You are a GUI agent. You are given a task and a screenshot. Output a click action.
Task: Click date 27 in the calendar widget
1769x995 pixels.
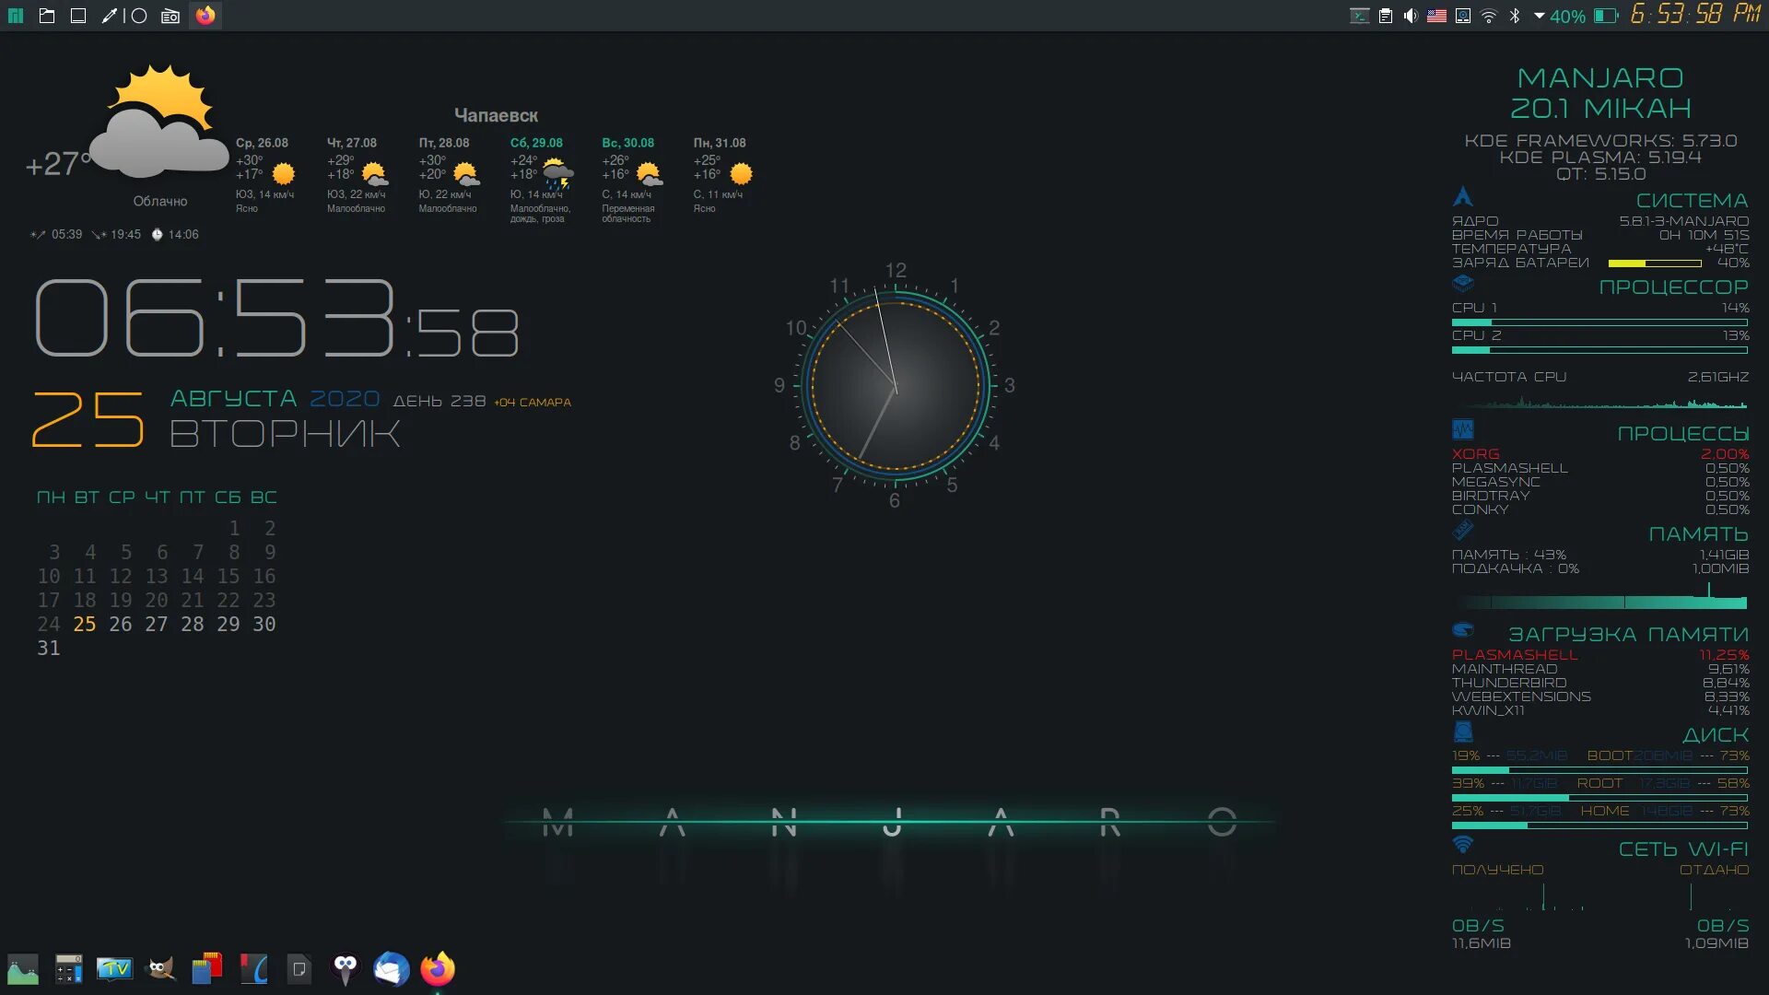click(157, 624)
